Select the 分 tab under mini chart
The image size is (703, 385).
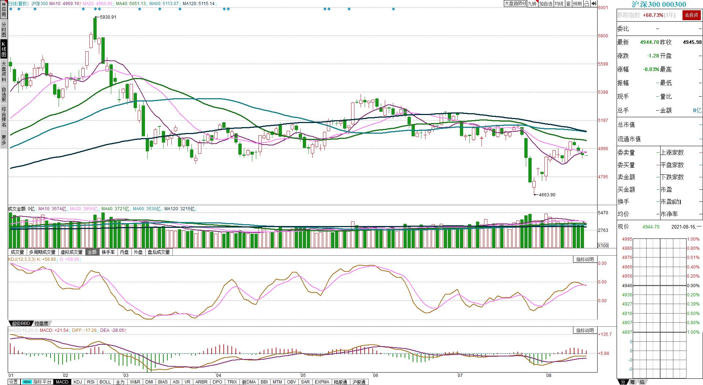[623, 382]
